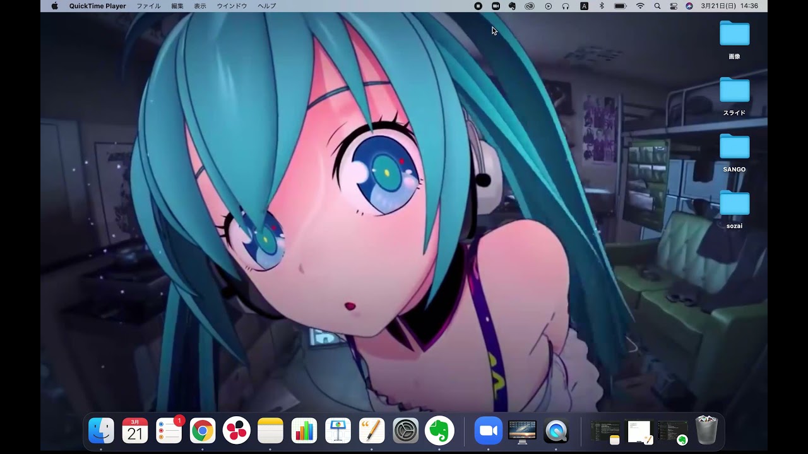Switch to QuickTime Player in Dock
808x454 pixels.
(556, 431)
